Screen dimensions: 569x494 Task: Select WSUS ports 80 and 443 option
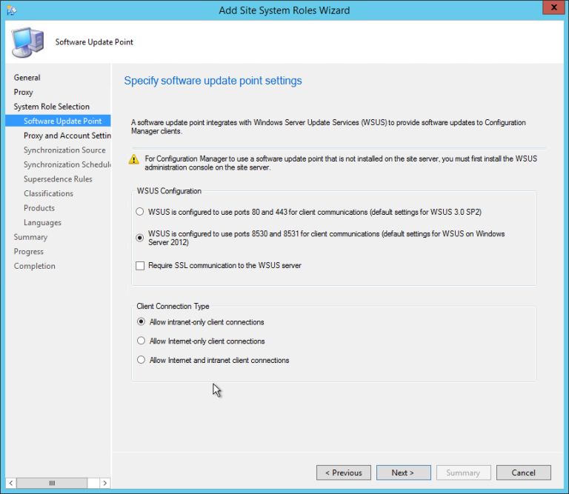click(x=140, y=212)
